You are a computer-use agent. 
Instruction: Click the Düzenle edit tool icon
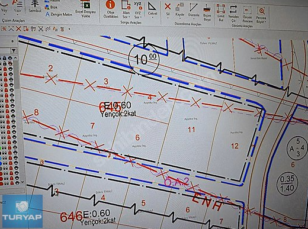[x=193, y=8]
